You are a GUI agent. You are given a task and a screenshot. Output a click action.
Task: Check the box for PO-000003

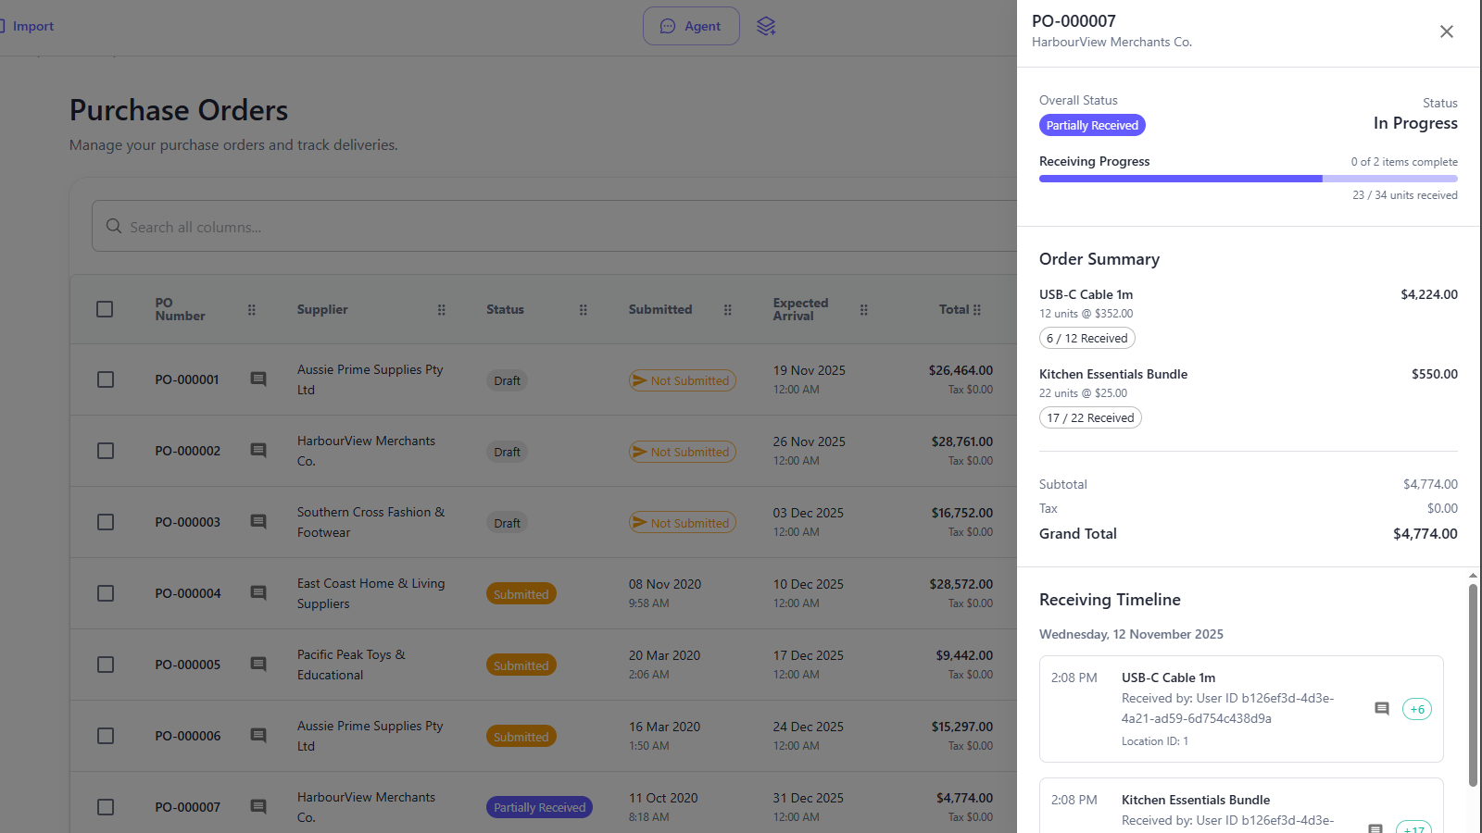click(106, 522)
